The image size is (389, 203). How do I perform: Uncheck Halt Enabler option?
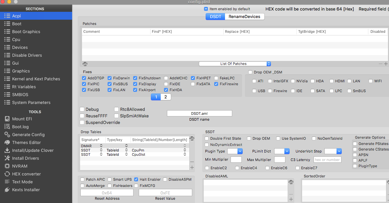click(x=136, y=179)
